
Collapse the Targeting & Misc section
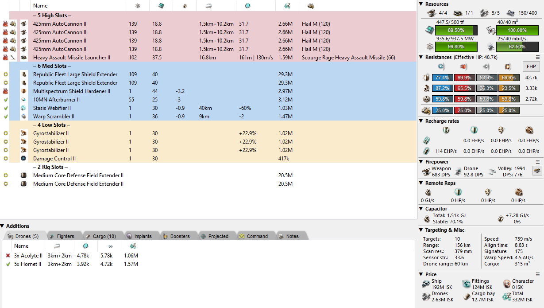[421, 230]
